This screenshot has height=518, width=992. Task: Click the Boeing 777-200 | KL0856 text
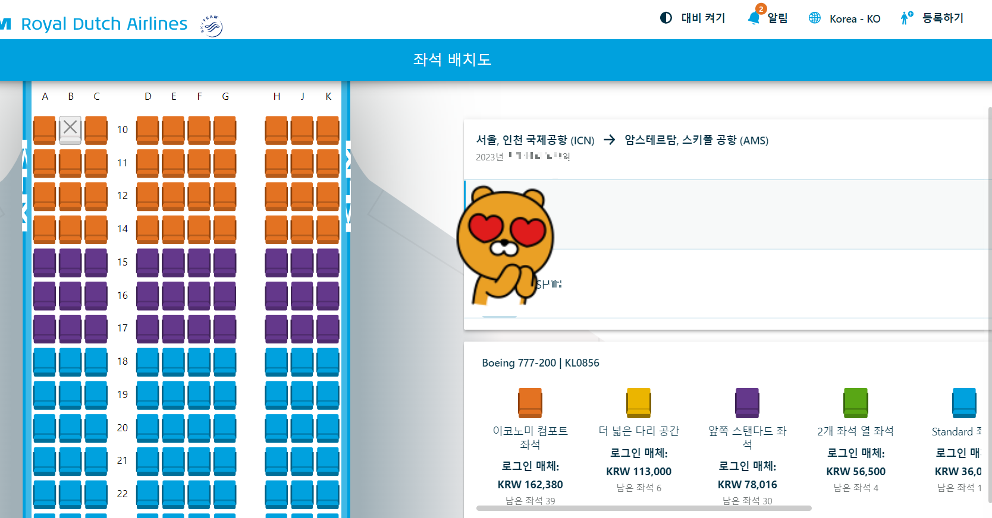(541, 363)
